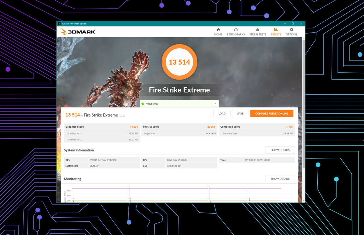Click the System information heading
Image resolution: width=364 pixels, height=235 pixels.
pos(79,150)
